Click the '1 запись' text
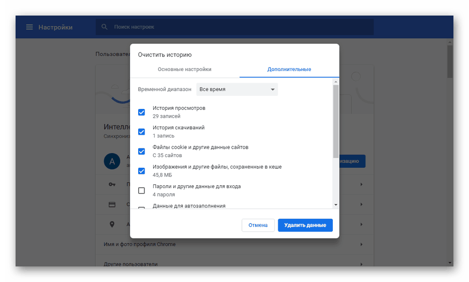Viewport: 469px width, 282px height. (x=163, y=136)
